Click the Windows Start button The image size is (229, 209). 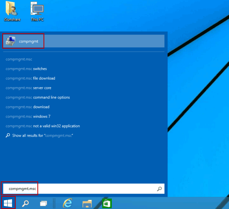point(8,202)
